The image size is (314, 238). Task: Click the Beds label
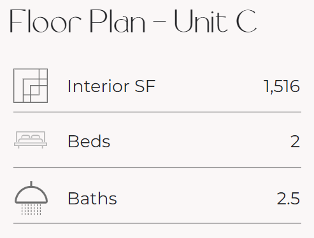click(89, 142)
